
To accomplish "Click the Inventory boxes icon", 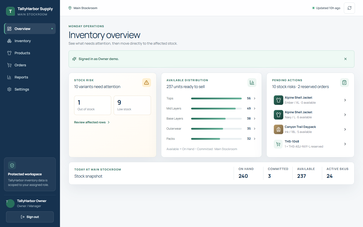I will pos(9,41).
